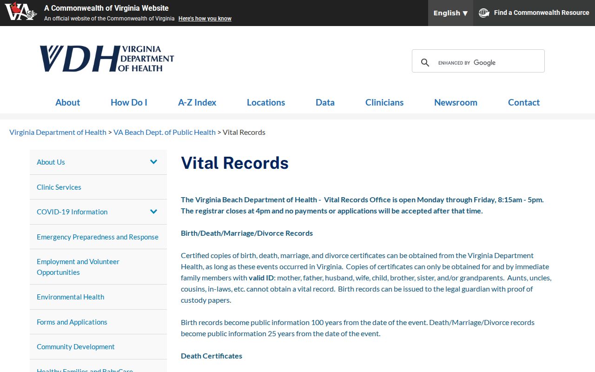
Task: Expand the About Us sidebar section
Action: (154, 162)
